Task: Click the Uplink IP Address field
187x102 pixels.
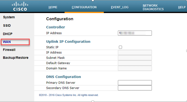Action: click(135, 52)
